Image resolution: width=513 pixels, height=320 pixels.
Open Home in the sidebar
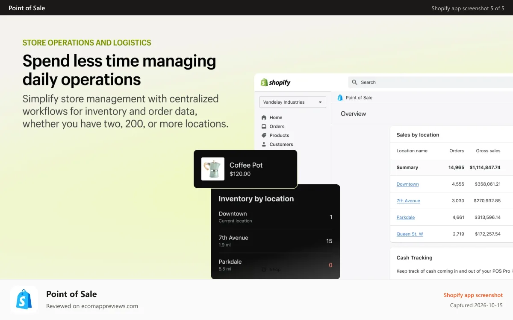click(276, 117)
